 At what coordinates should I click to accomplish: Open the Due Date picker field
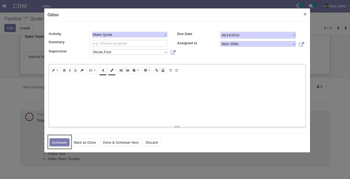pos(258,35)
